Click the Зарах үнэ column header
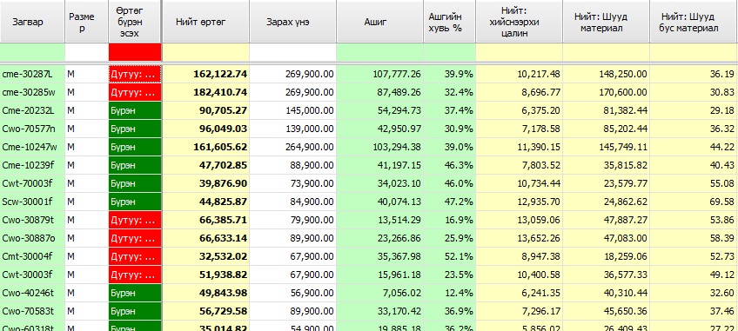738x331 pixels. click(292, 22)
